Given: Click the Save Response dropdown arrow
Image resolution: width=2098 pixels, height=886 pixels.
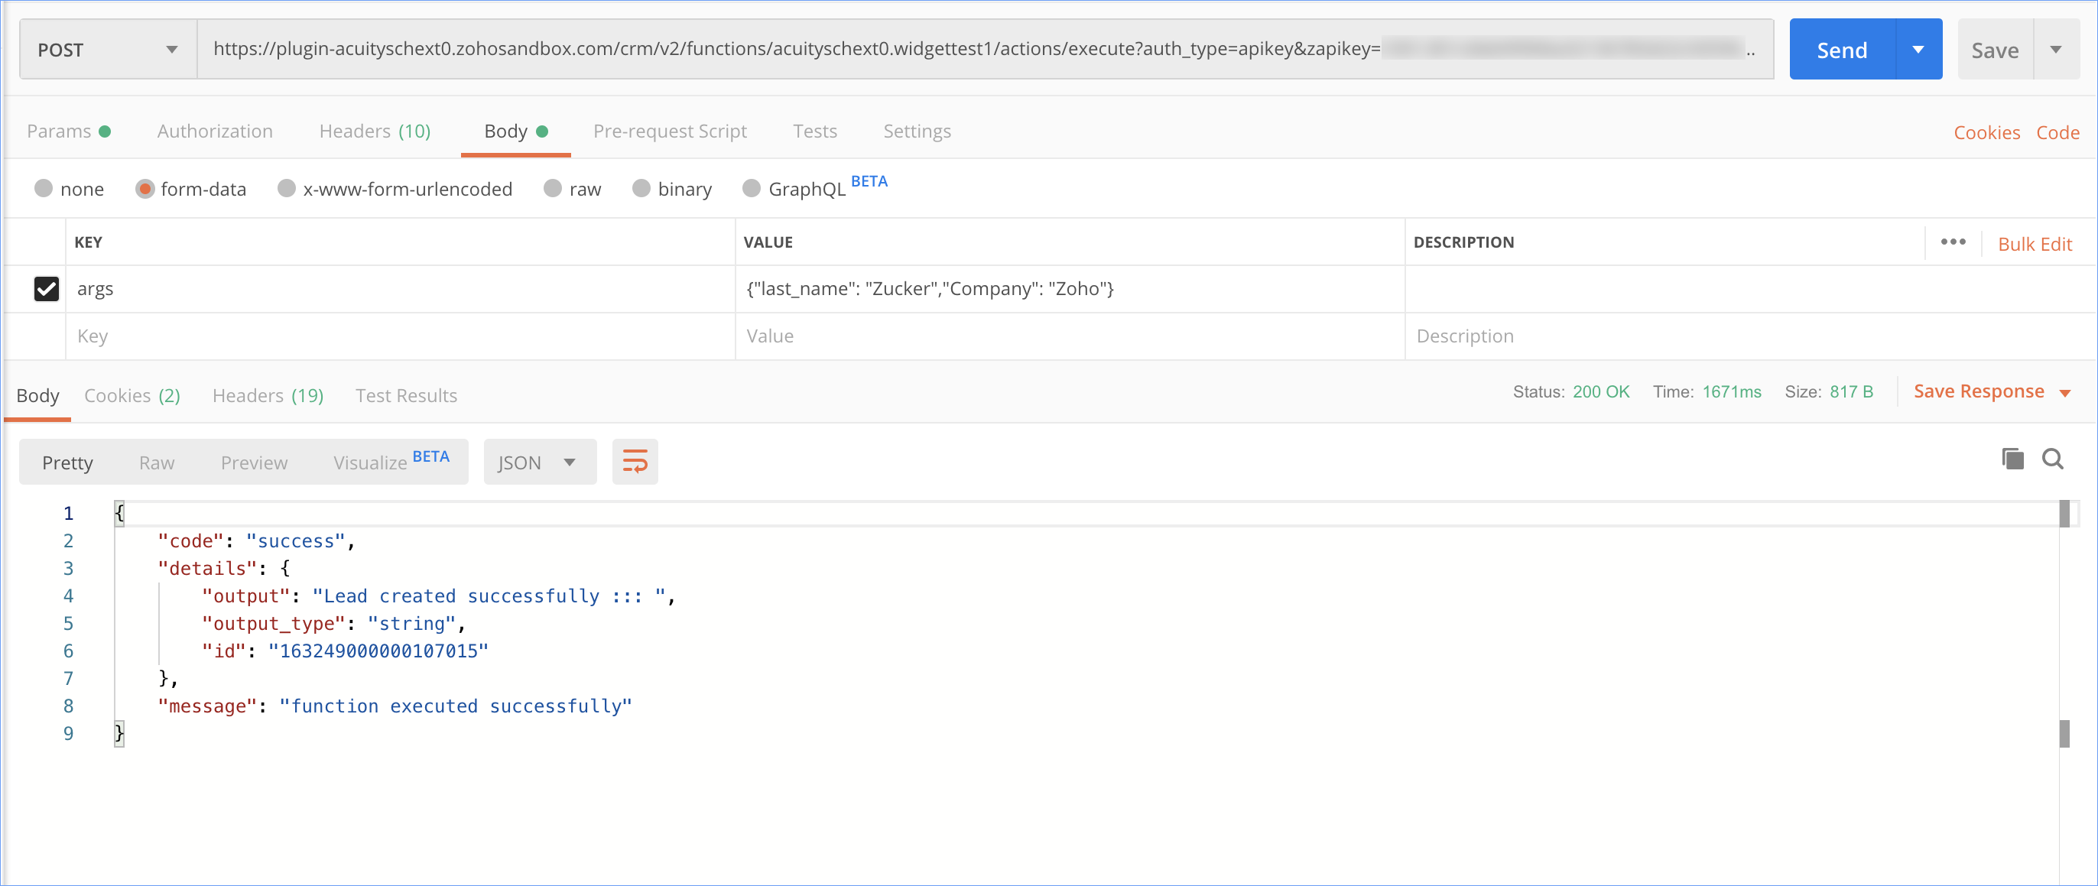Looking at the screenshot, I should tap(2064, 394).
